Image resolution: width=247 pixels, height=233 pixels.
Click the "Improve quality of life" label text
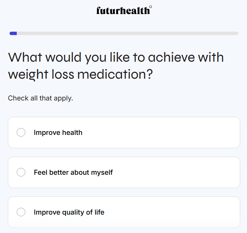click(x=69, y=212)
